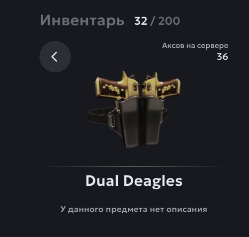Screen dimensions: 249x237
Task: Click the 32 inventory count number
Action: [141, 21]
